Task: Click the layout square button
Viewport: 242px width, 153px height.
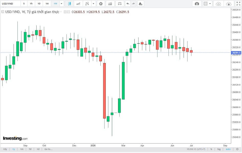Action: [205, 4]
